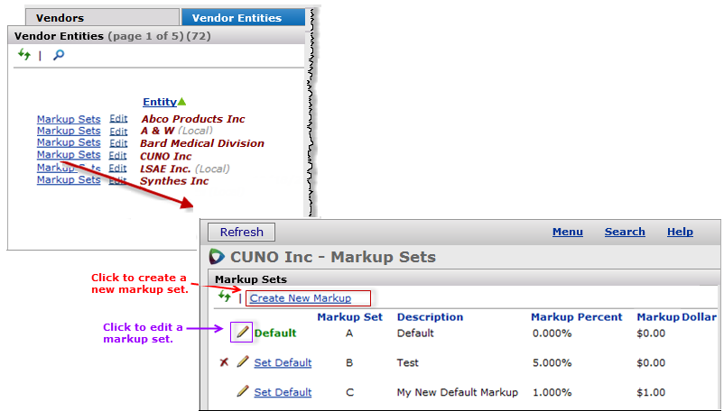Open Create New Markup link
Image resolution: width=724 pixels, height=411 pixels.
click(300, 298)
